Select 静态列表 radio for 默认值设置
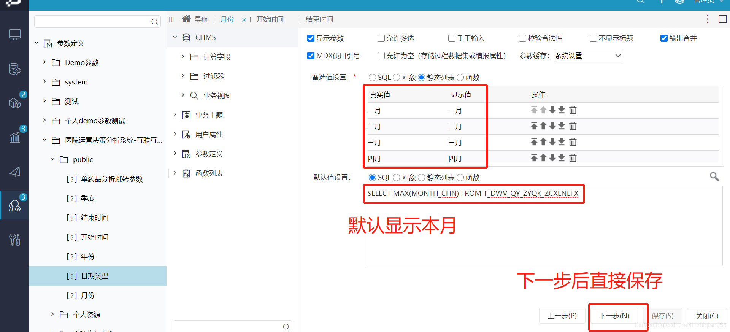 click(421, 178)
